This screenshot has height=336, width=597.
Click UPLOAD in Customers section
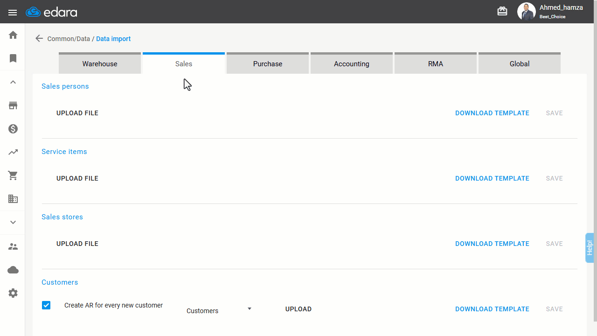[x=298, y=309]
